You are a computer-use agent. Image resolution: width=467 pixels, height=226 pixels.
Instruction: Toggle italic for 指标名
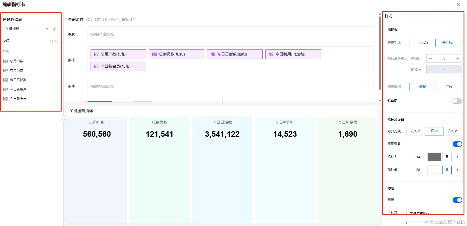click(457, 157)
